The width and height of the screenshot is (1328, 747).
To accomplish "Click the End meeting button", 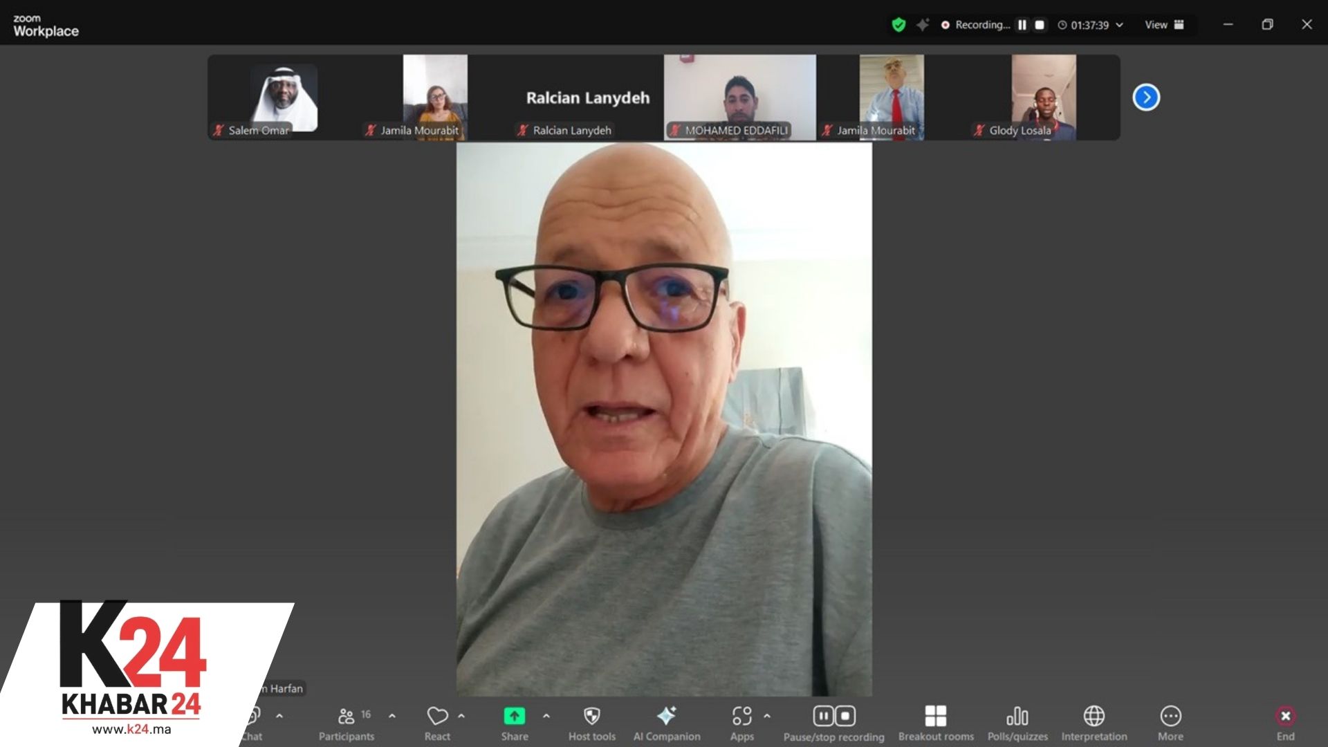I will click(x=1285, y=717).
